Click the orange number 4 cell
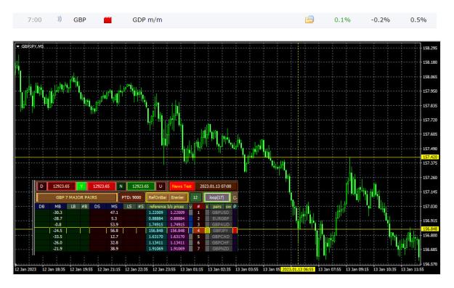Screen dimensions: 454x288 198,231
